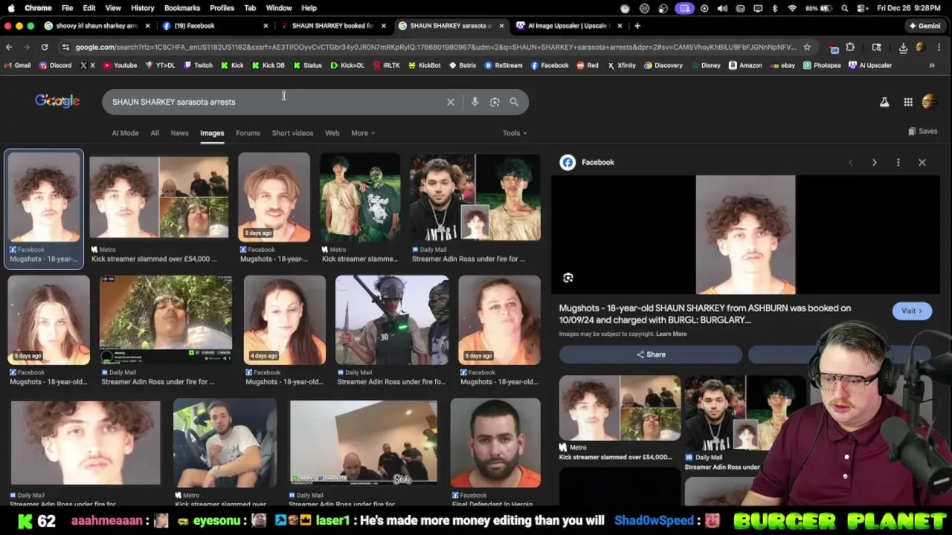
Task: Show hidden bookmarks via overflow chevron
Action: tap(932, 65)
